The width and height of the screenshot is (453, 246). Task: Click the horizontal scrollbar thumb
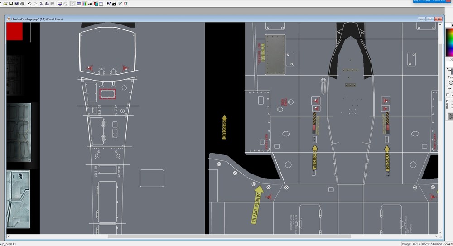coord(229,236)
